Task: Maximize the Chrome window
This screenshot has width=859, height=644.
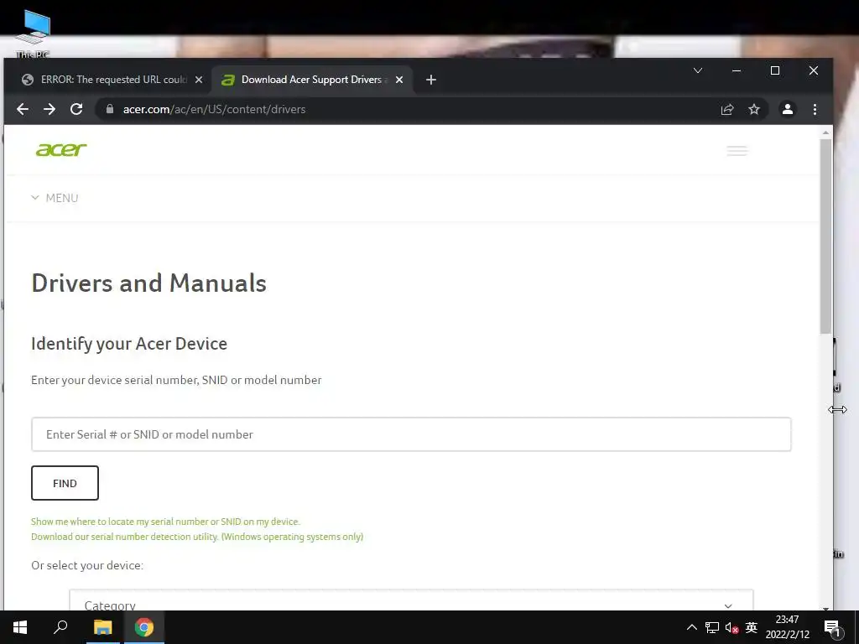Action: coord(774,70)
